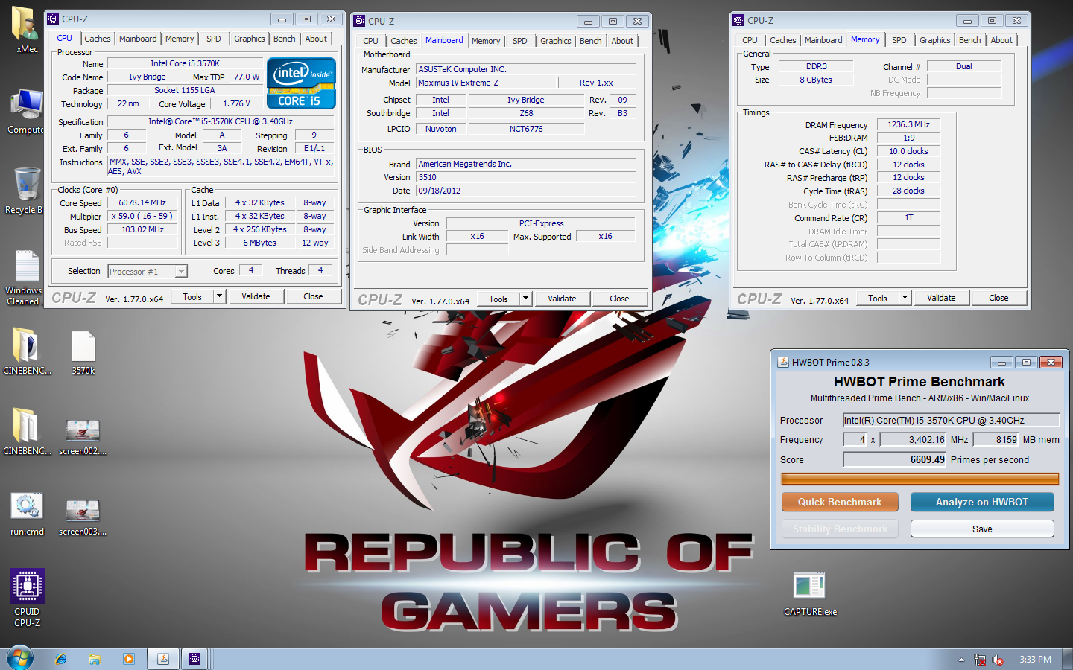Open Windows Explorer from the taskbar
1073x670 pixels.
[95, 659]
